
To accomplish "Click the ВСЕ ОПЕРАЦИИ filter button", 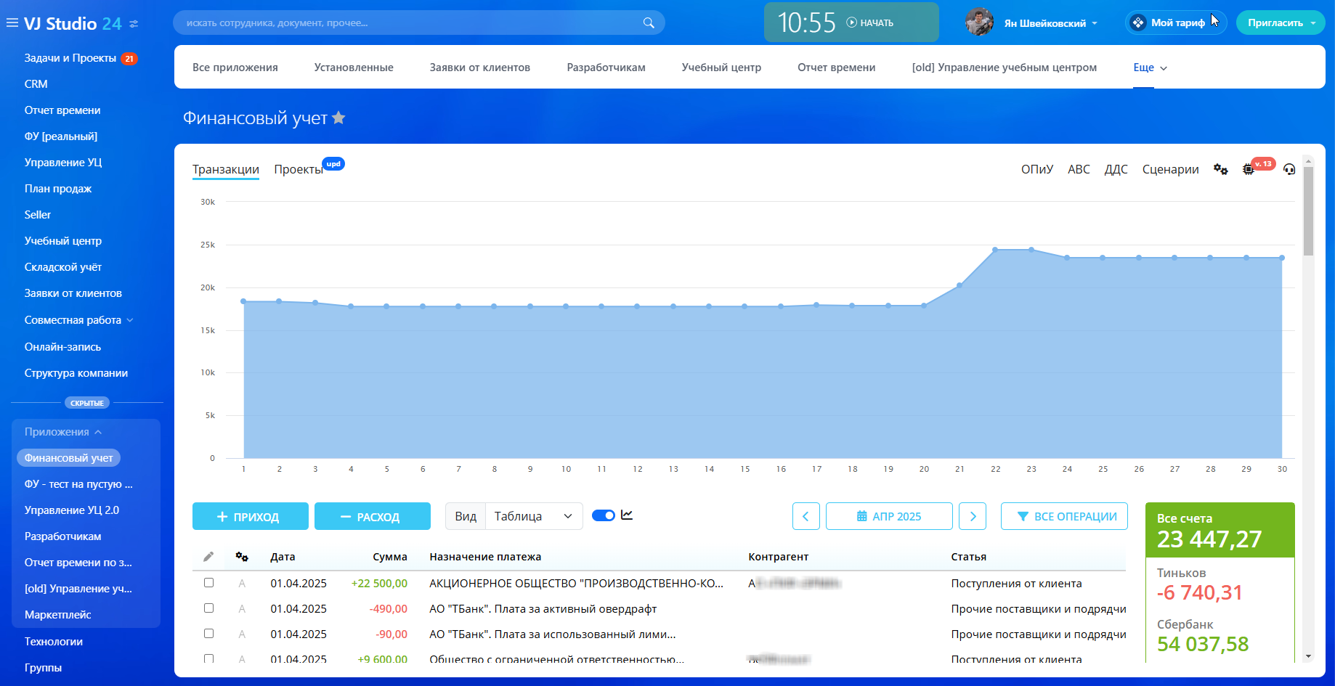I will tap(1064, 516).
